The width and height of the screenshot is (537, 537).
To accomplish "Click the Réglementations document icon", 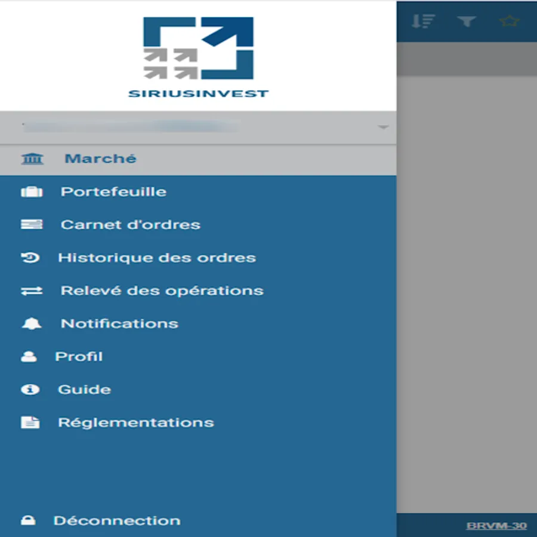I will tap(30, 422).
